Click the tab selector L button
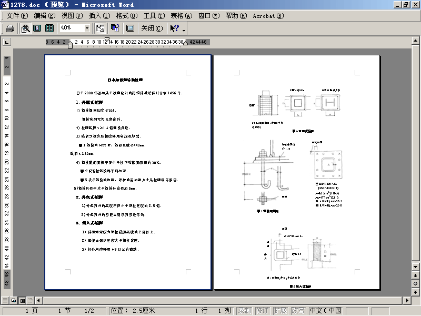The width and height of the screenshot is (421, 316). tap(7, 42)
